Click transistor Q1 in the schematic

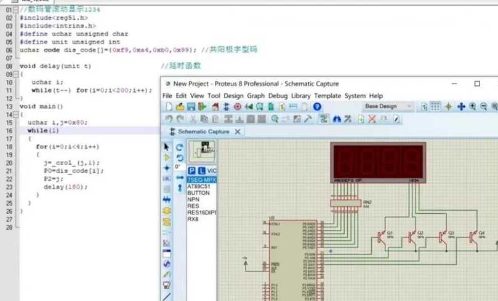382,238
